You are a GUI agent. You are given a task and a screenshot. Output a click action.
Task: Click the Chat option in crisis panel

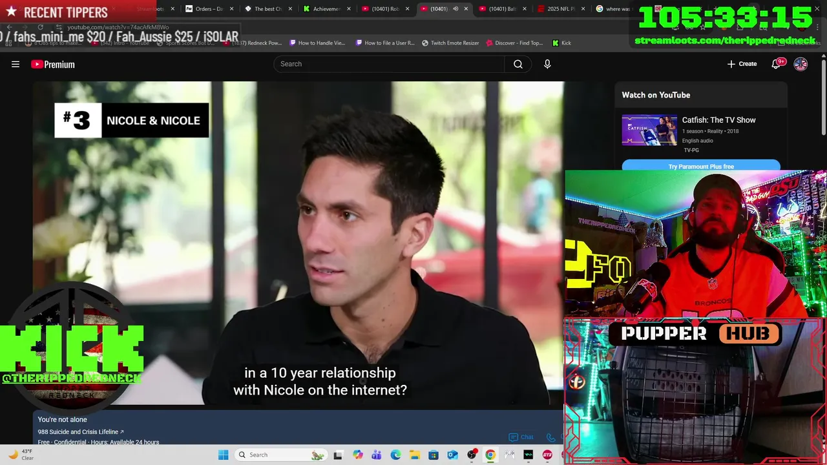(521, 437)
